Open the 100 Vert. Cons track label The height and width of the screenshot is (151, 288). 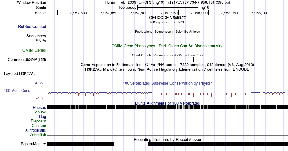pos(17,90)
